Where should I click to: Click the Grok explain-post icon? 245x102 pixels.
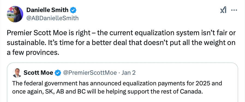point(223,10)
